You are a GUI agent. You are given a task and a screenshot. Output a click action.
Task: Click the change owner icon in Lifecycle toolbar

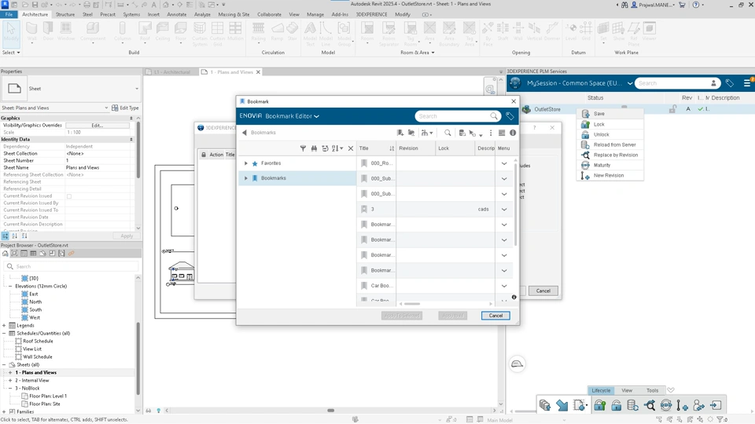coord(698,406)
